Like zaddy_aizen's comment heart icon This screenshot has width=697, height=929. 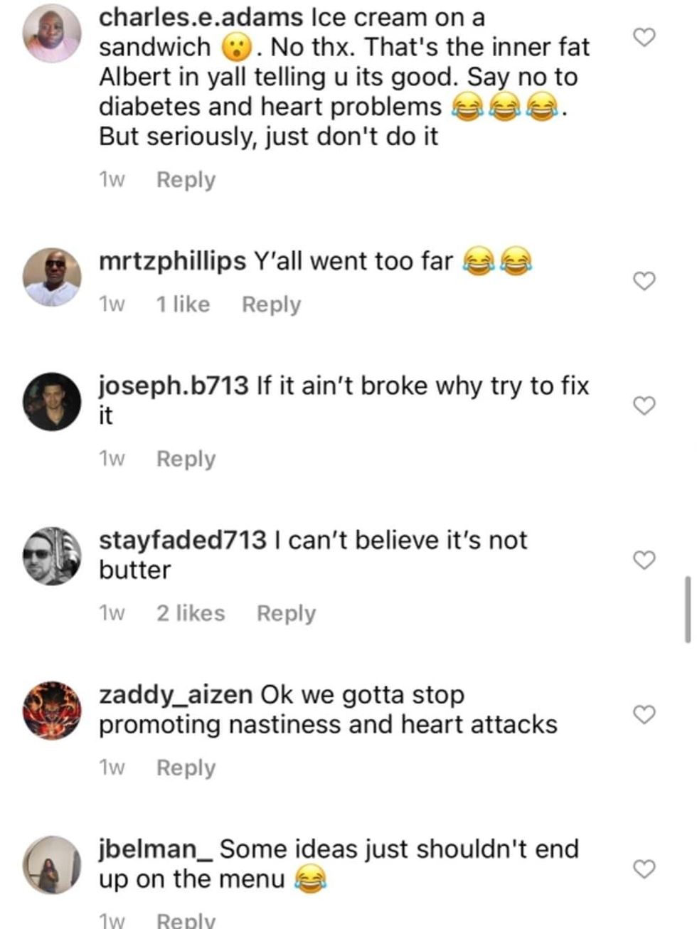[x=645, y=713]
